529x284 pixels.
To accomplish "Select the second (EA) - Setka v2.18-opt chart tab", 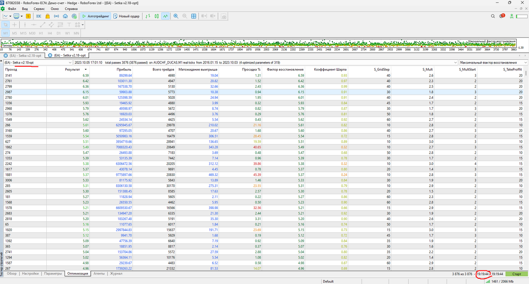I will 66,55.
